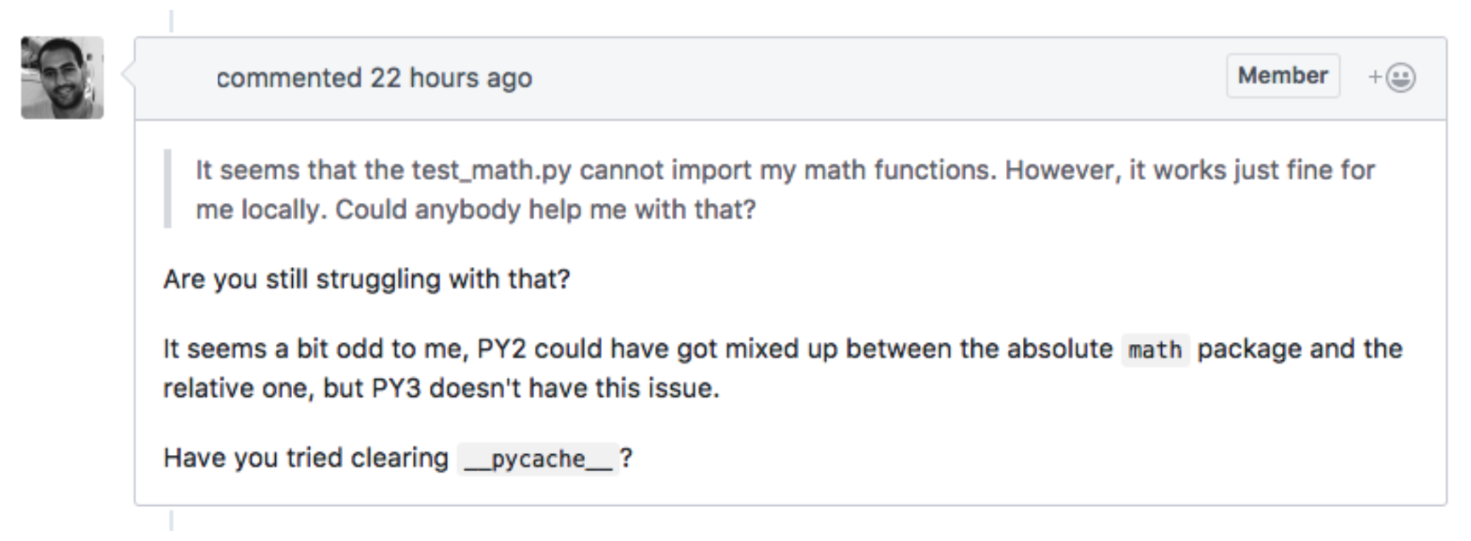
Task: Click "Are you still struggling with that?"
Action: [x=366, y=279]
